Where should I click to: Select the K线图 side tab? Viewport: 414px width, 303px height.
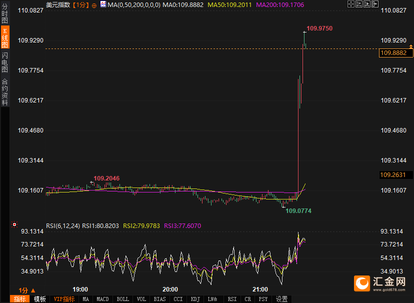click(5, 38)
